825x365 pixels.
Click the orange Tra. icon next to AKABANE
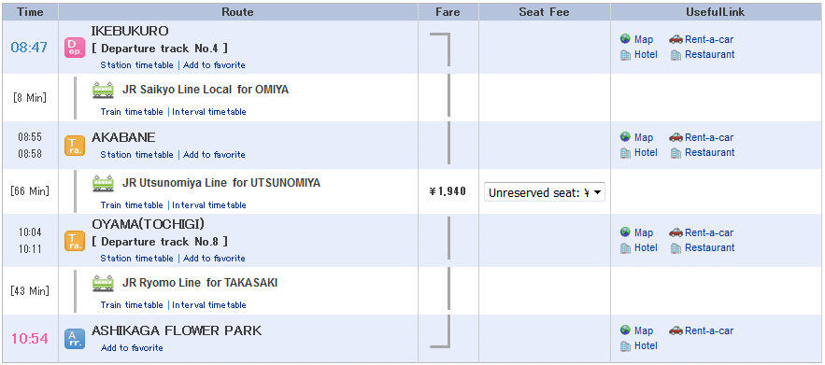coord(74,146)
